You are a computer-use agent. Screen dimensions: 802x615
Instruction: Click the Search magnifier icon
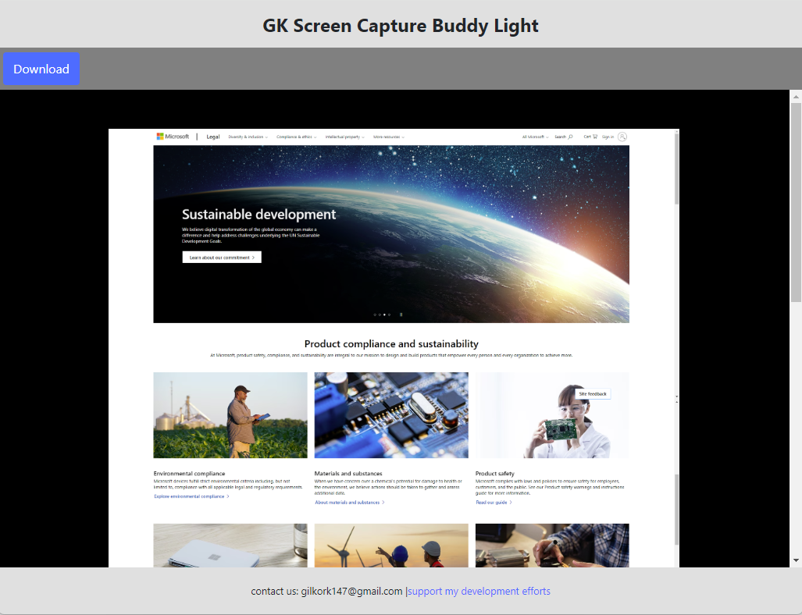coord(570,137)
